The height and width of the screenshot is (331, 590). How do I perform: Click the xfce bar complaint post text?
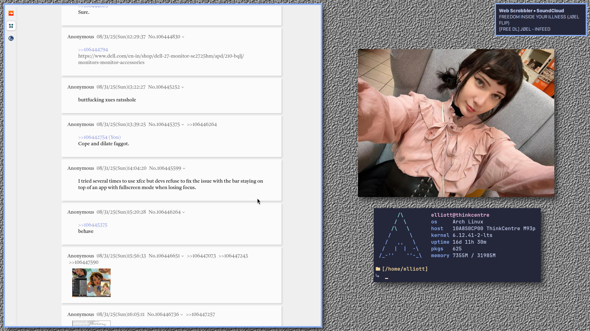coord(171,184)
